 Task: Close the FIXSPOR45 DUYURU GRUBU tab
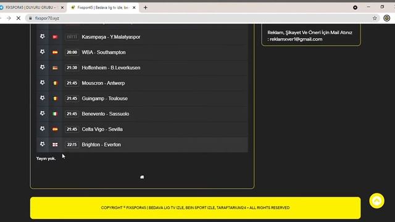62,7
